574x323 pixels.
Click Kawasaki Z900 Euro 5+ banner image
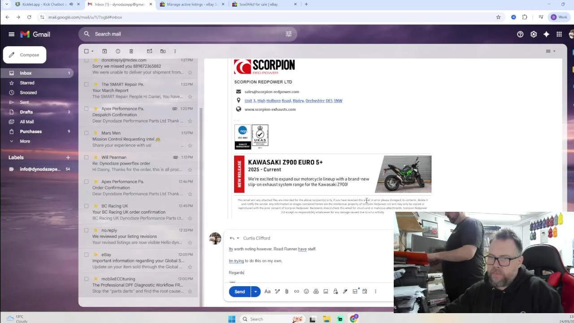click(333, 174)
